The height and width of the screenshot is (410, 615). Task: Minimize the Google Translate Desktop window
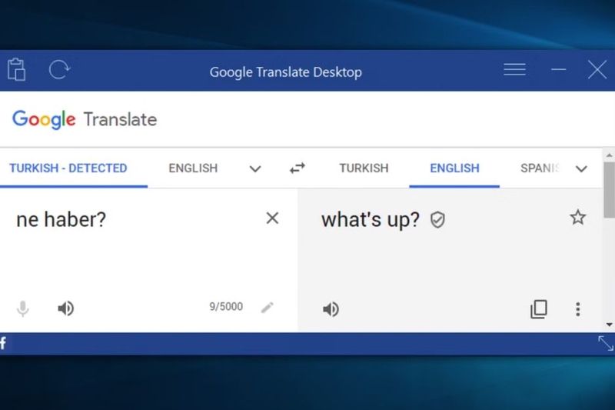(558, 69)
